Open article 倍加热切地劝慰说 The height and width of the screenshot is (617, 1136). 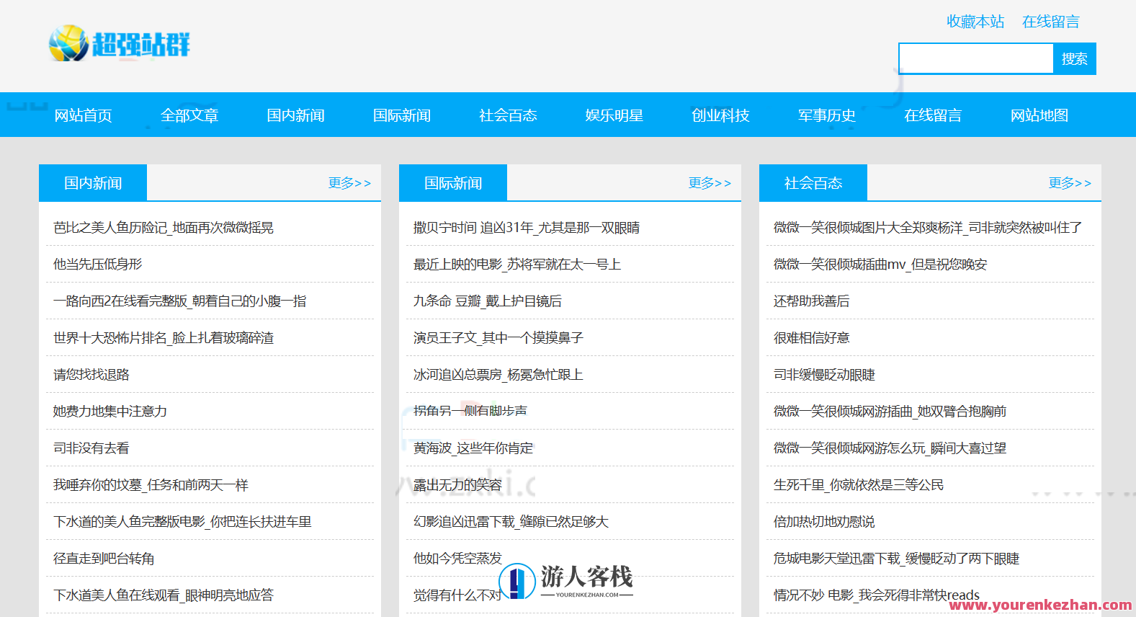pos(825,522)
